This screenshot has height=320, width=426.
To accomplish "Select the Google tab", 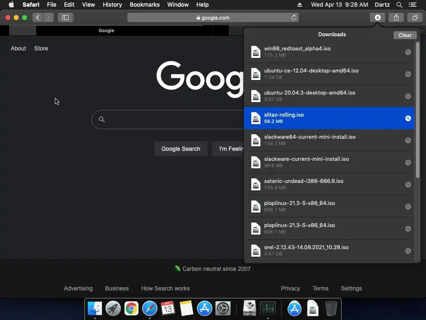I will pyautogui.click(x=106, y=30).
